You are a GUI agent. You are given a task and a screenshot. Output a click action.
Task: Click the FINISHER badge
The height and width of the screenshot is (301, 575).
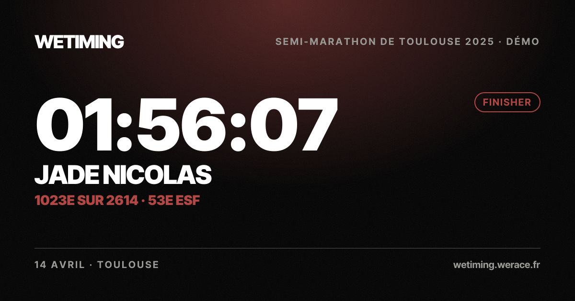pos(507,102)
